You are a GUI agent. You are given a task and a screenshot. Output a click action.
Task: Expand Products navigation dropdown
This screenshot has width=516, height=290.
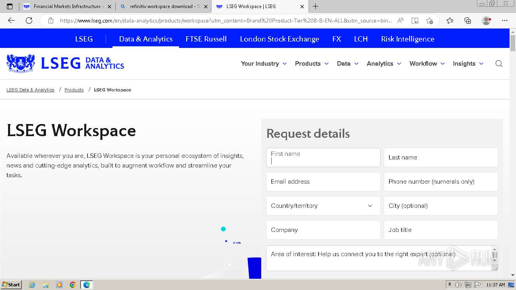pyautogui.click(x=312, y=64)
